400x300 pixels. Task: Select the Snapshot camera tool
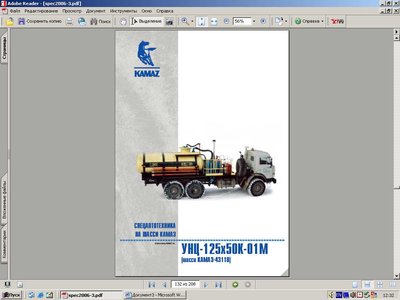coord(170,21)
